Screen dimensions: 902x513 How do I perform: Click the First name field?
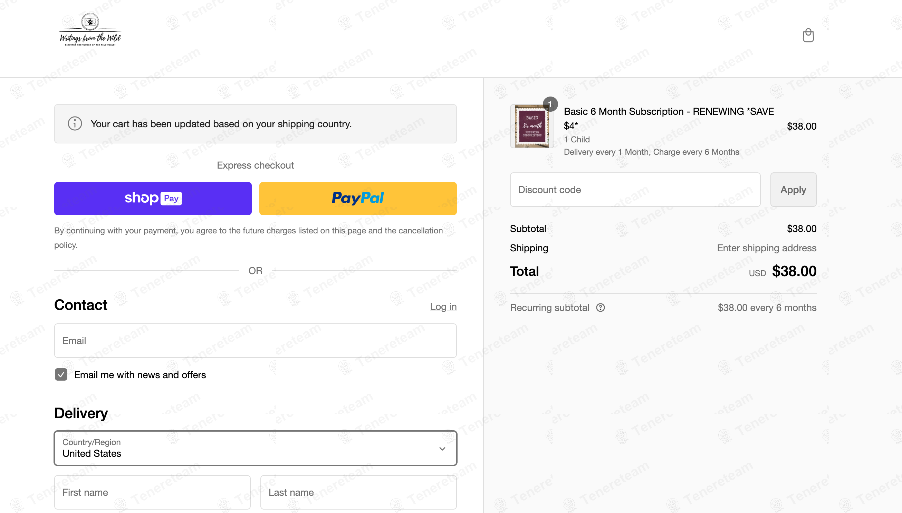[152, 492]
